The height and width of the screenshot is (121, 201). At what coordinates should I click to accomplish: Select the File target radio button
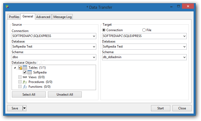click(x=144, y=30)
